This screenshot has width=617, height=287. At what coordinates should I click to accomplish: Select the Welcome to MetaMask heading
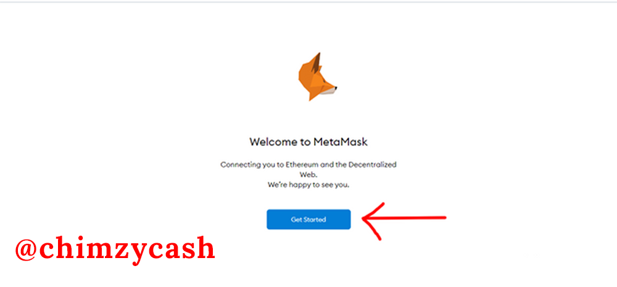point(308,142)
